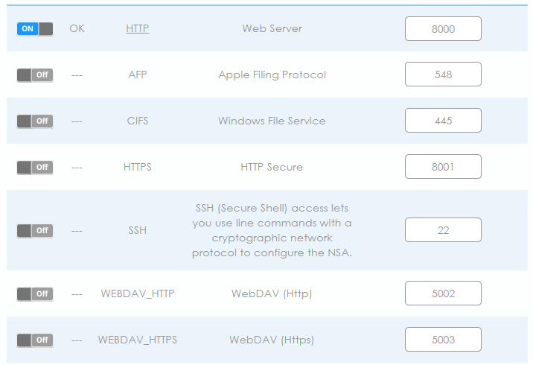Click the WebDAV Https port field 5003

(x=443, y=340)
